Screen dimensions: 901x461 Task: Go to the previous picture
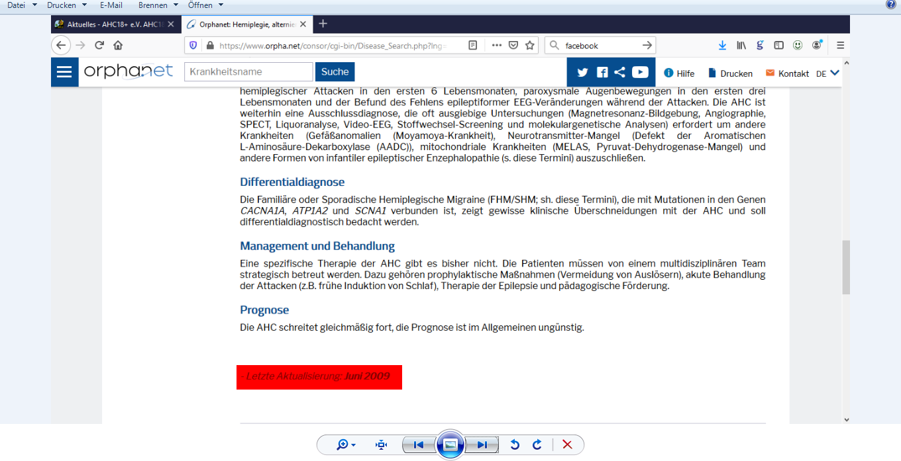[x=419, y=445]
